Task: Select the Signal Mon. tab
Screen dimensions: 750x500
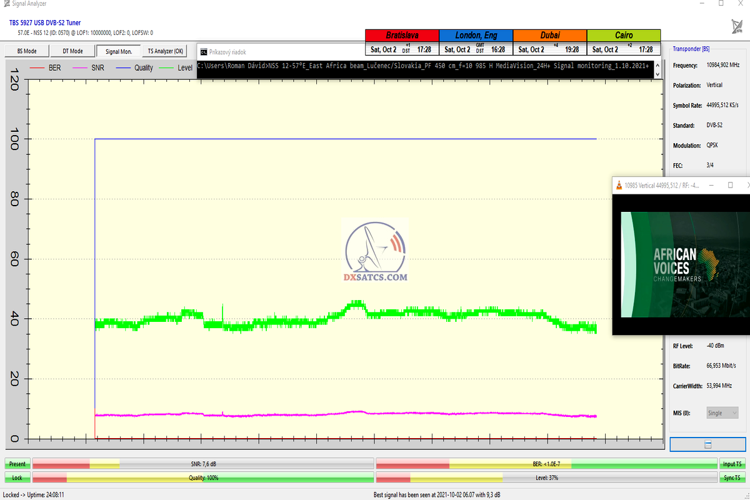Action: pos(119,51)
